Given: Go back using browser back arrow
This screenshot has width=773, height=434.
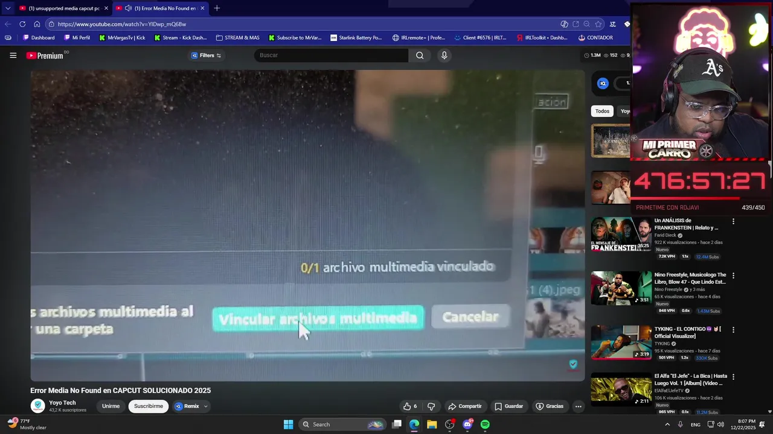Looking at the screenshot, I should [x=8, y=24].
